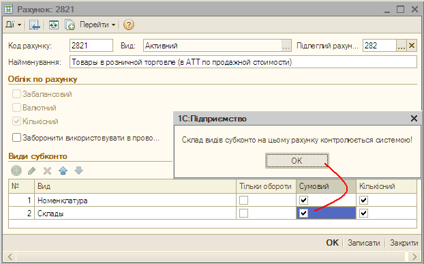Click the Сумовий column header
Viewport: 424px width, 264px height.
tap(326, 186)
